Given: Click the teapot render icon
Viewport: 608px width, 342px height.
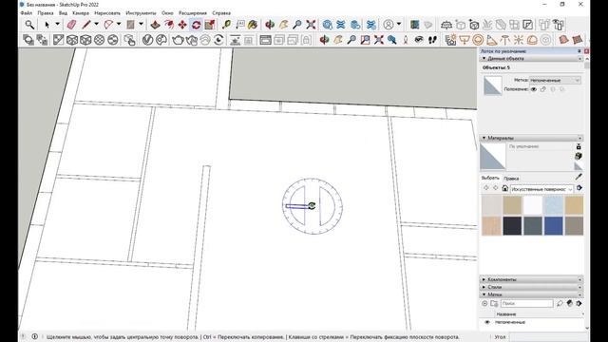Looking at the screenshot, I should point(178,40).
